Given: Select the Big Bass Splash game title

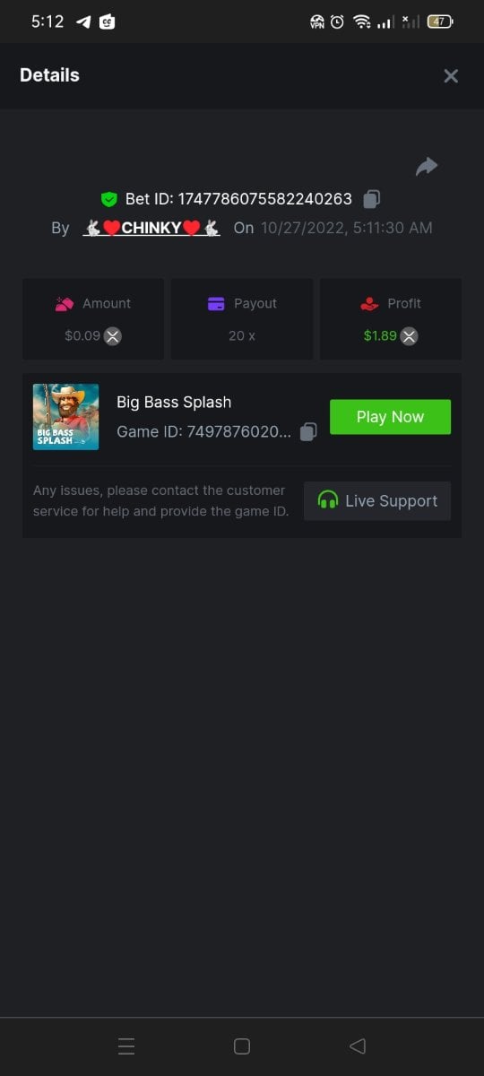Looking at the screenshot, I should pyautogui.click(x=174, y=402).
